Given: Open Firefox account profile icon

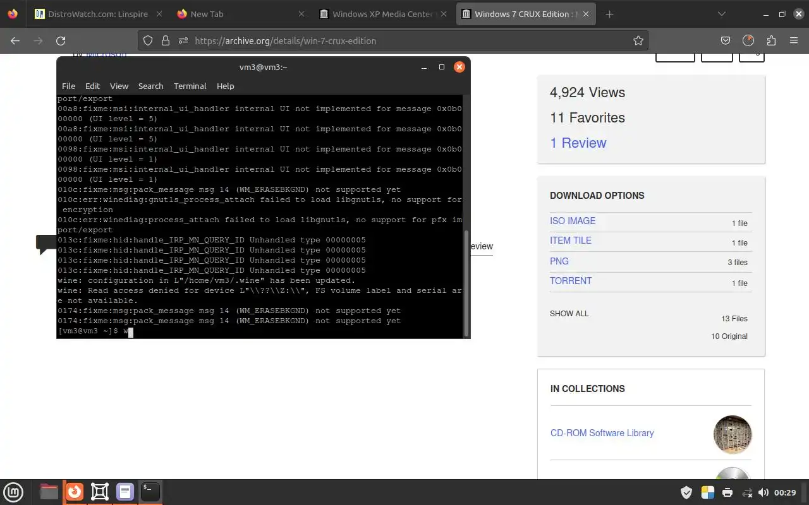Looking at the screenshot, I should point(748,40).
